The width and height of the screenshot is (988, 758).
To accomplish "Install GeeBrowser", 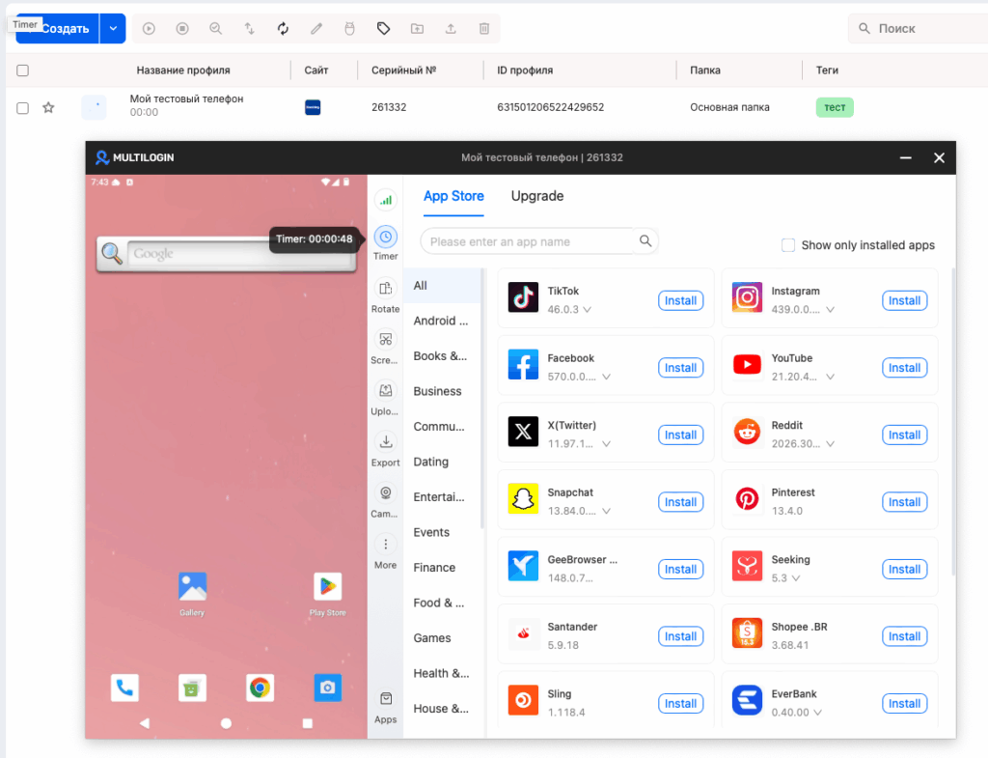I will [x=680, y=570].
